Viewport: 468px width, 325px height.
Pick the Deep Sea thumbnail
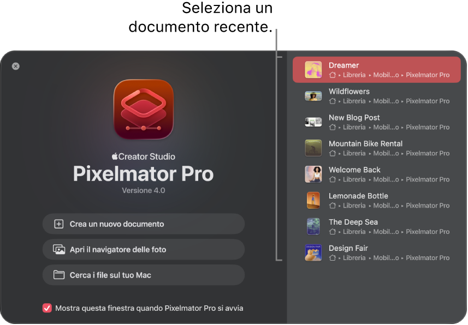313,226
